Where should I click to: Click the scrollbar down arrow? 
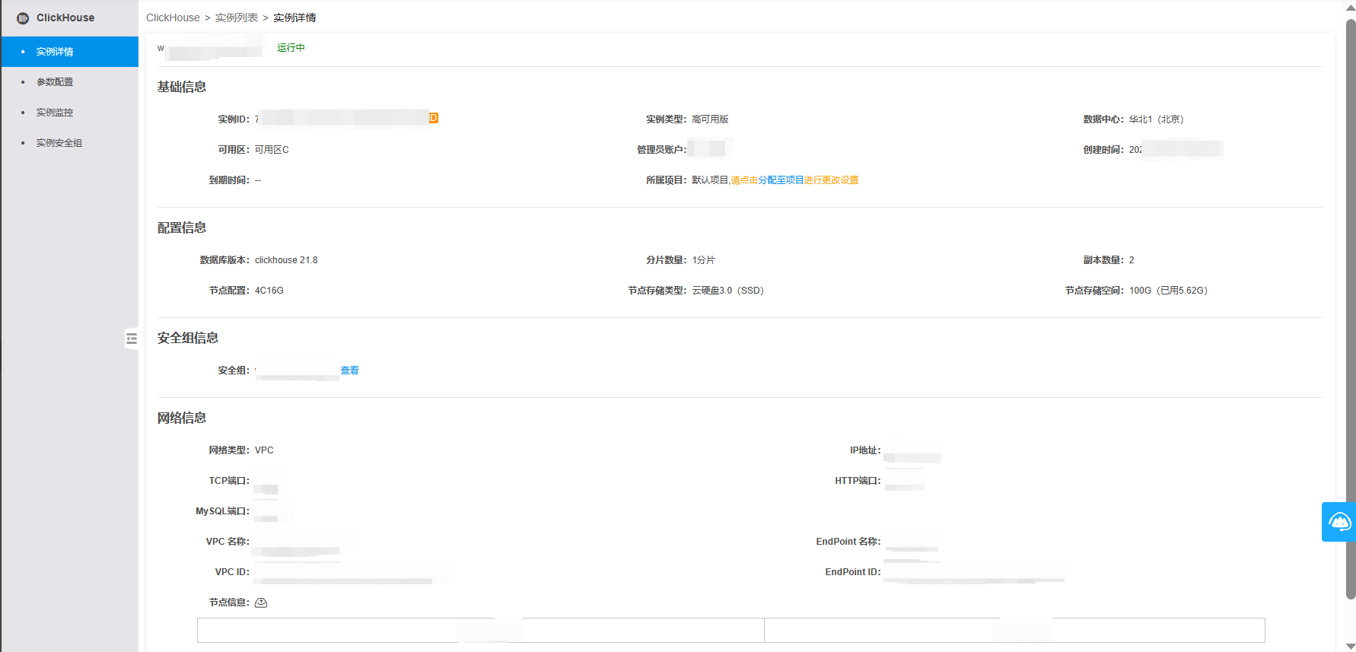click(x=1351, y=646)
